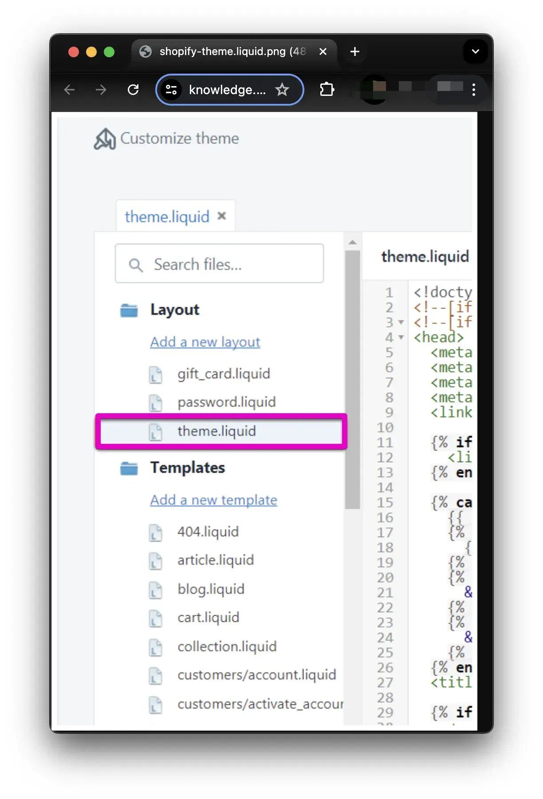This screenshot has width=543, height=799.
Task: Select the shopify-theme.liquid.png browser tab
Action: (x=233, y=51)
